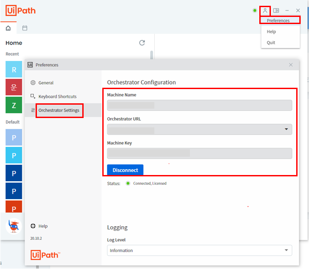Minimize the UiPath Assistant window
The height and width of the screenshot is (269, 310).
click(x=288, y=11)
